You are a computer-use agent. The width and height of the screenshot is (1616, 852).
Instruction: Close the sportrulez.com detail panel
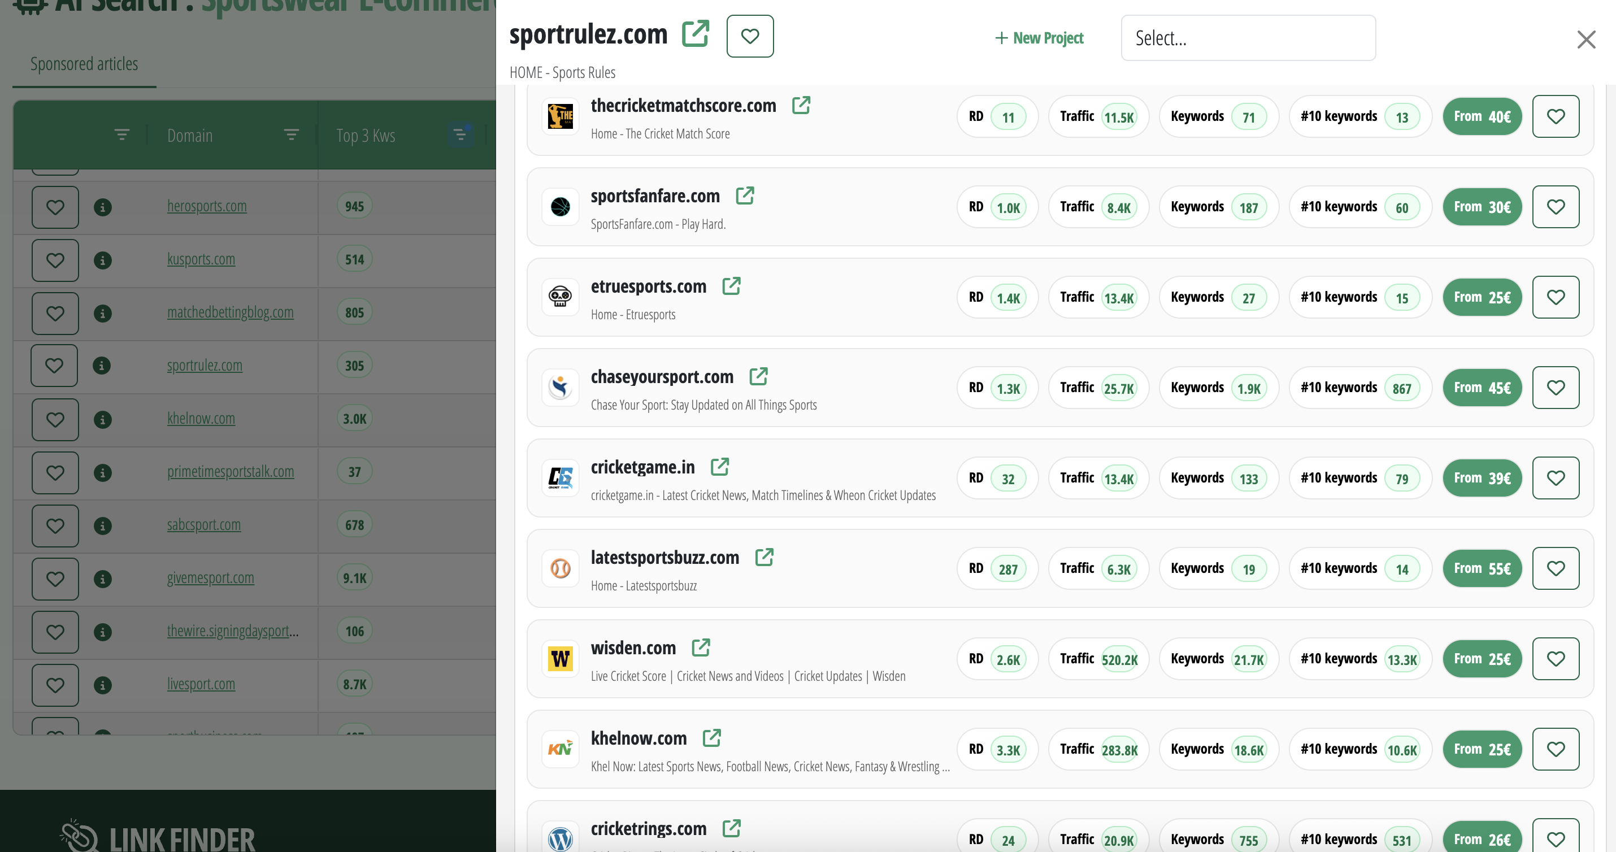(x=1586, y=40)
